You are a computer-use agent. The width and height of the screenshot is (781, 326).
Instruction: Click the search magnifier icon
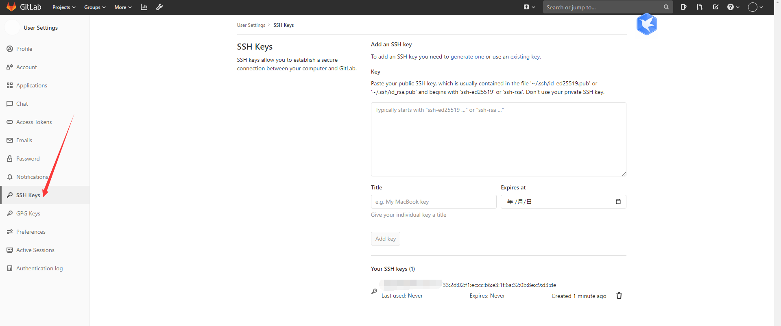tap(666, 7)
